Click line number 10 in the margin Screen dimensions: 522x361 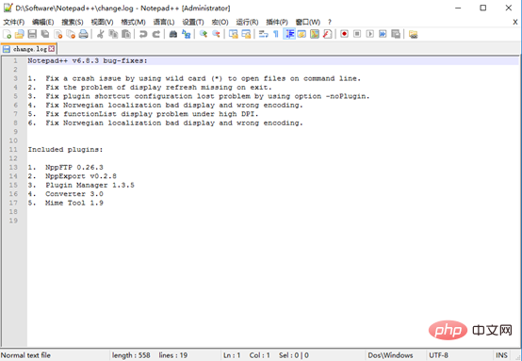coord(13,140)
